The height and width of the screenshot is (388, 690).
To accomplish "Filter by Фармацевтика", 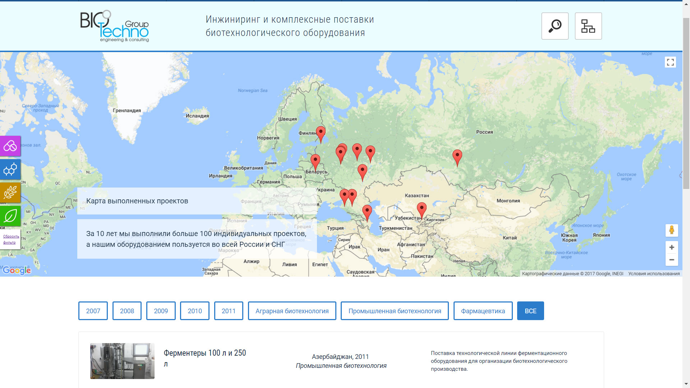I will point(483,311).
